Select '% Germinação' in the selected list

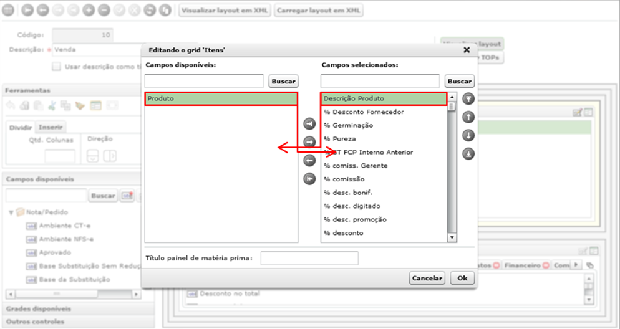384,126
